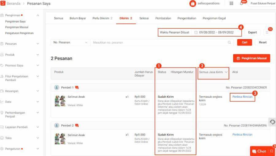Switch to the Pembatalan tab
This screenshot has width=276, height=156.
[163, 18]
